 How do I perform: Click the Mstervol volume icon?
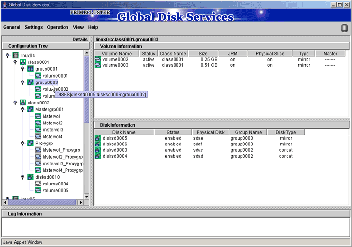coord(38,116)
